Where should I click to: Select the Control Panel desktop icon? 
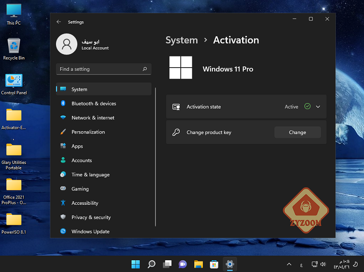coord(14,84)
